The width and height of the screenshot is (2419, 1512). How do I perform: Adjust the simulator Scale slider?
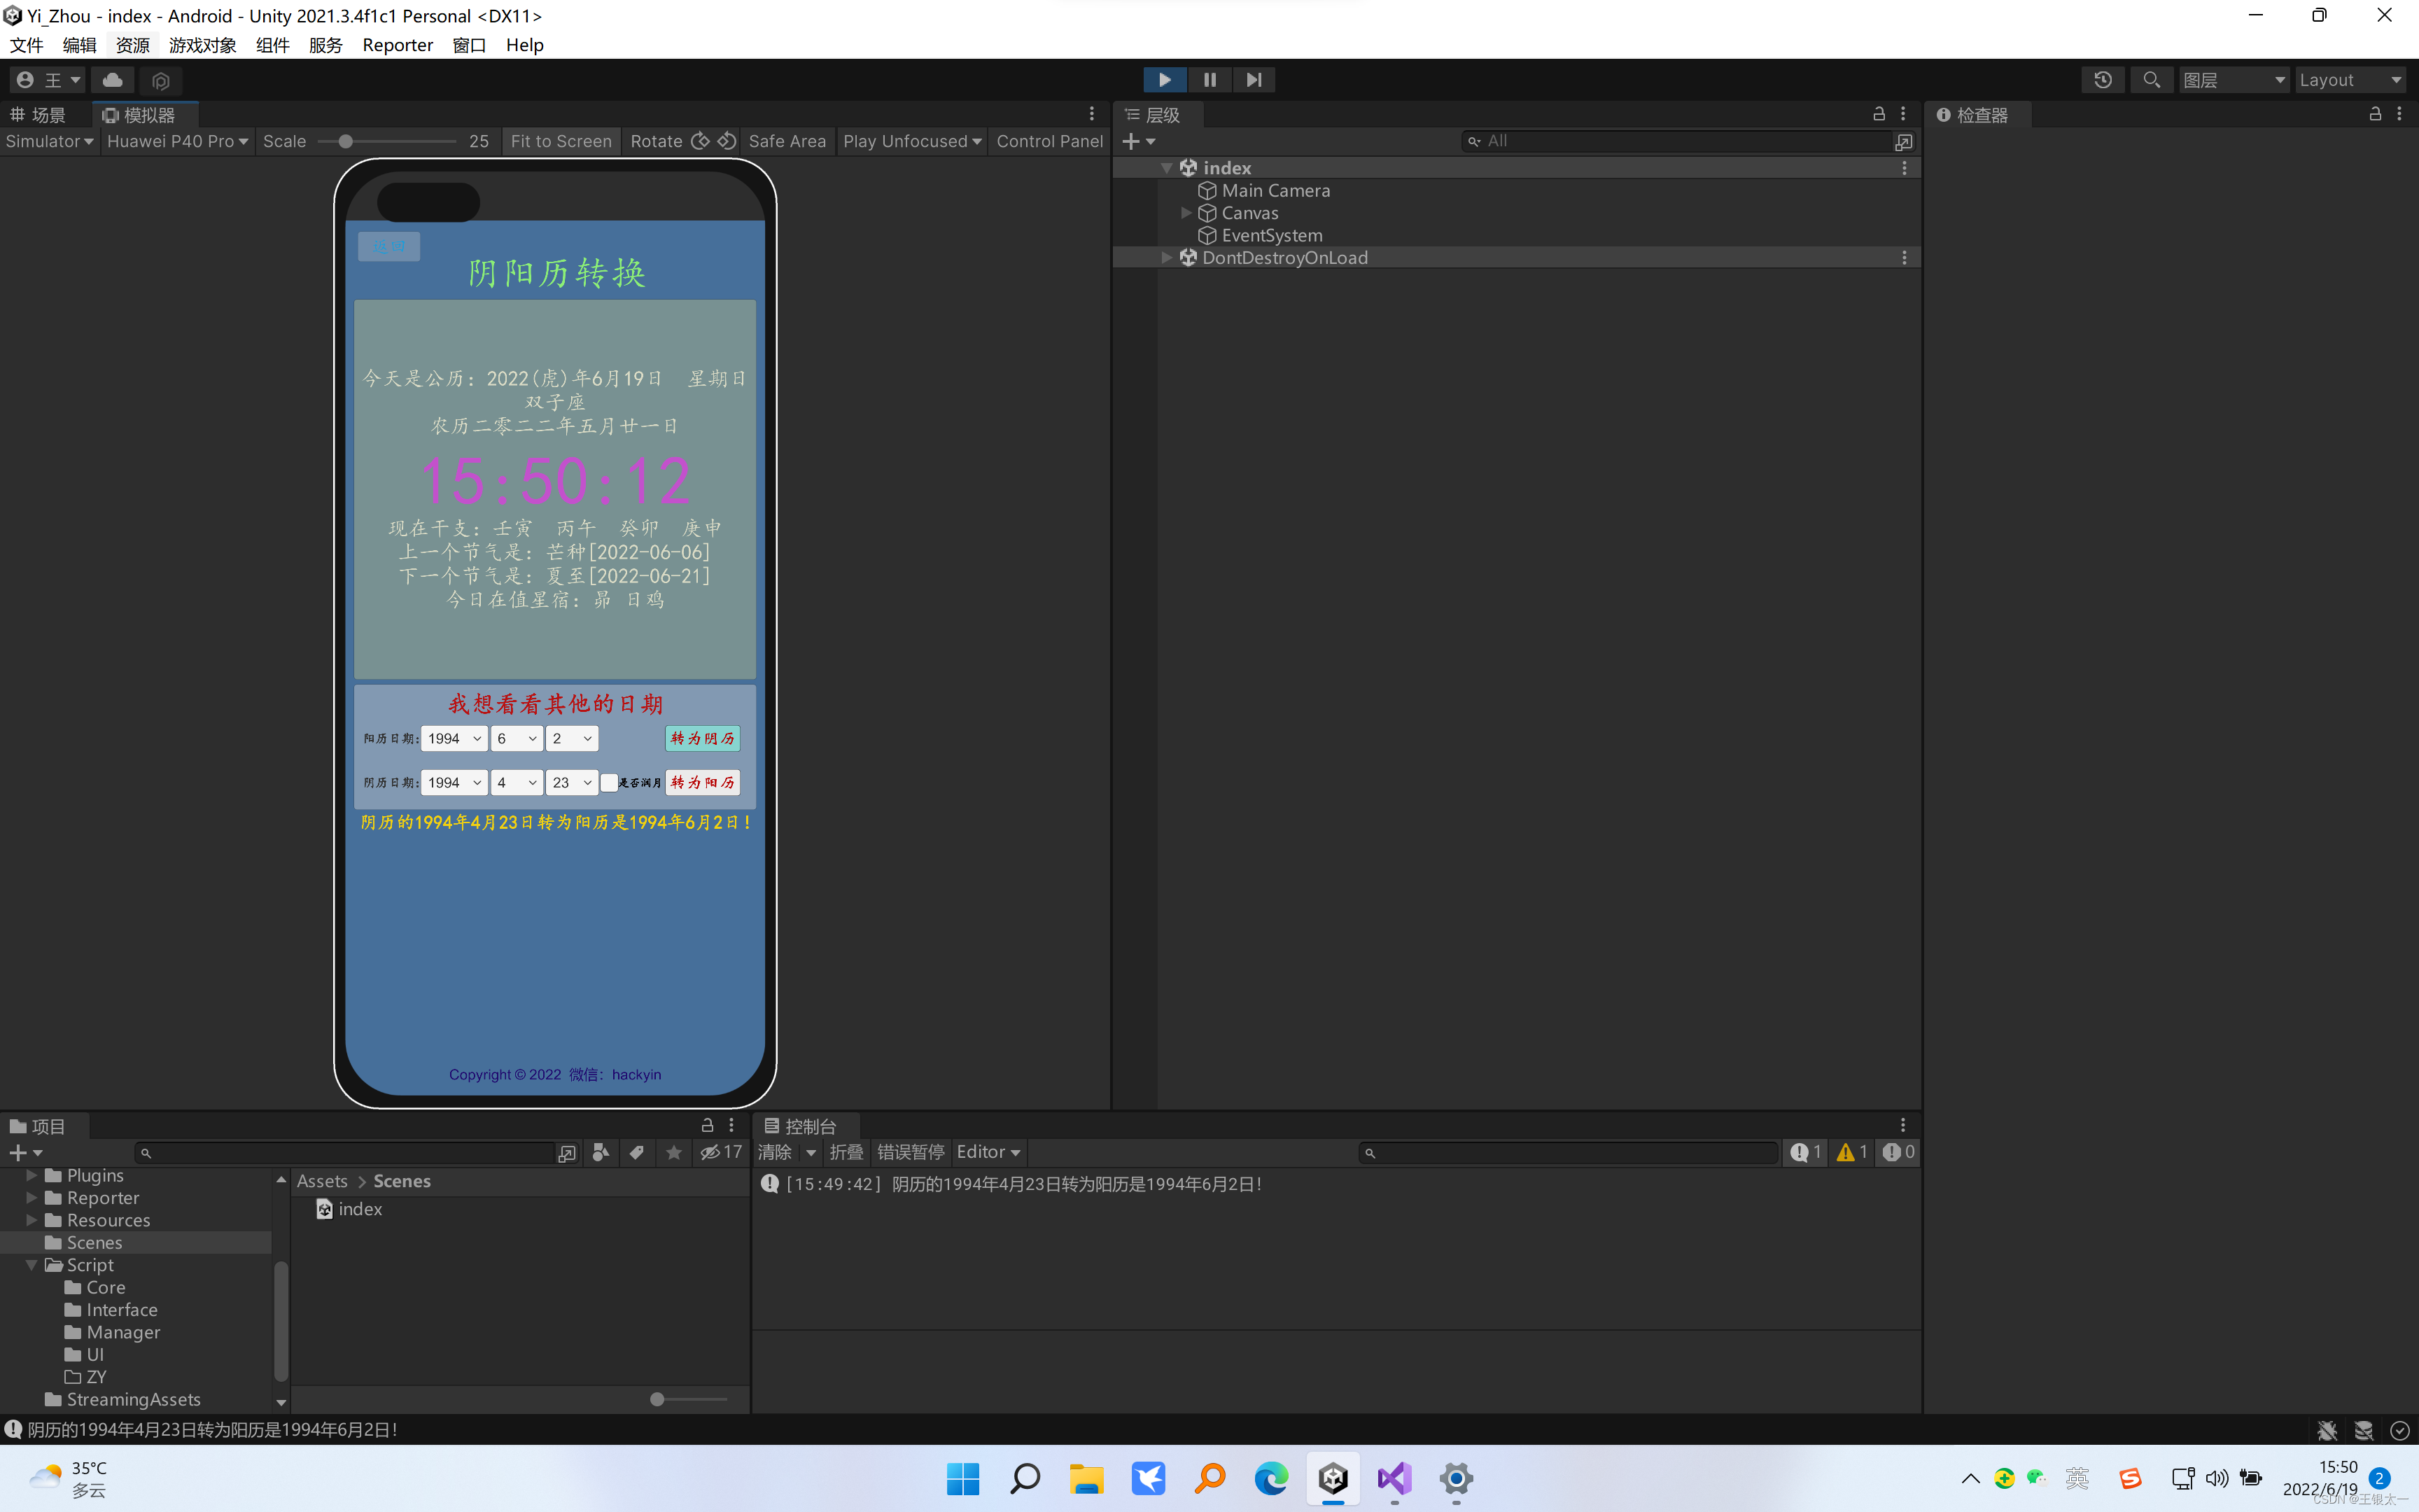click(346, 141)
